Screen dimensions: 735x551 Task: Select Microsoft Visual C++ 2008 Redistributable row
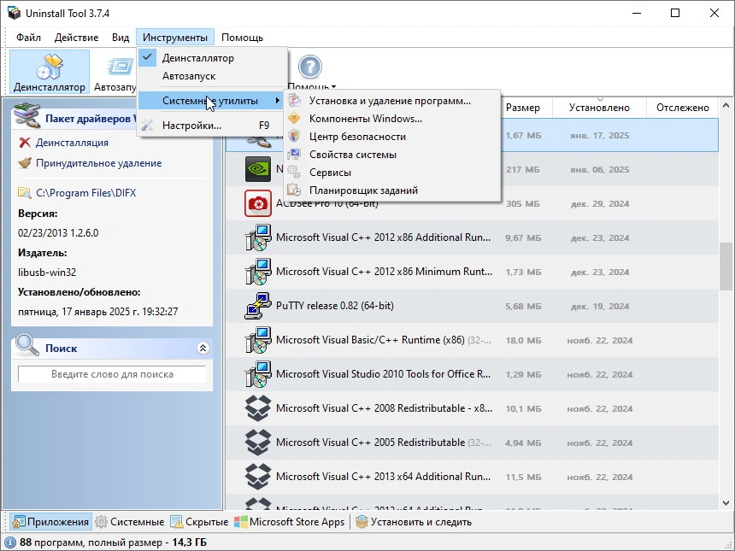coord(472,408)
